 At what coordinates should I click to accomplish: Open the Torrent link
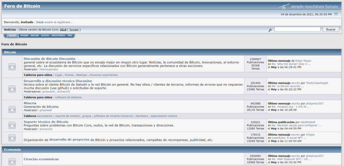(x=74, y=30)
